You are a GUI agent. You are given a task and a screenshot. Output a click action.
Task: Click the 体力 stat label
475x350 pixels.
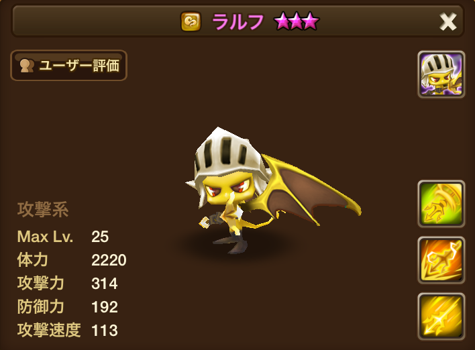click(x=32, y=260)
